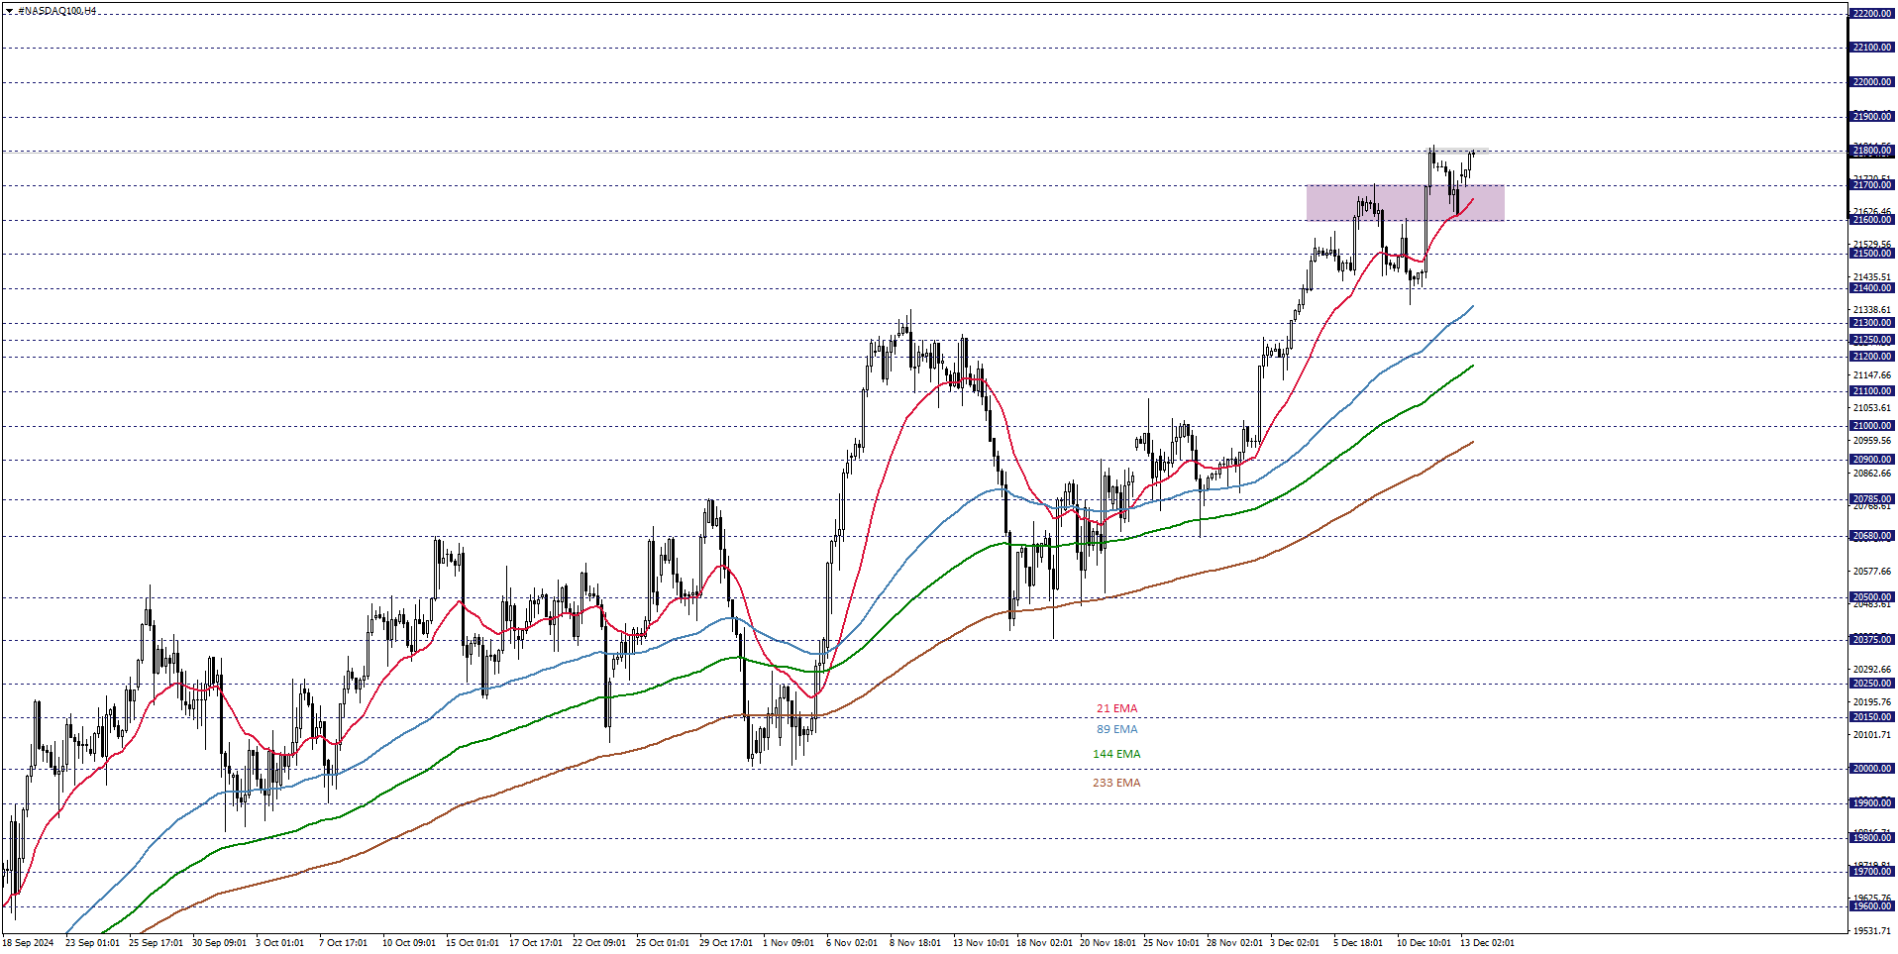Image resolution: width=1898 pixels, height=954 pixels.
Task: Click the 15 Oct 01:01 time label
Action: [x=473, y=943]
